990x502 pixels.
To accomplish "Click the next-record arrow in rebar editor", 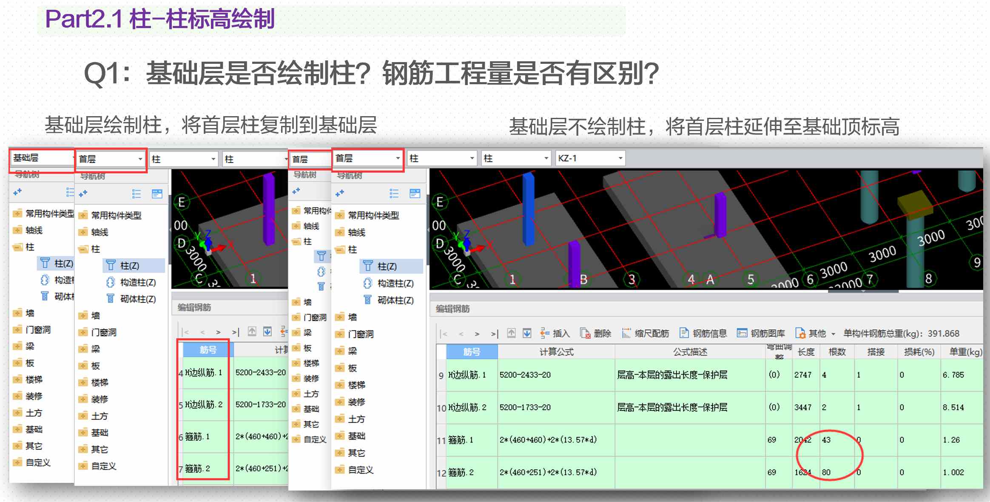I will [x=477, y=334].
